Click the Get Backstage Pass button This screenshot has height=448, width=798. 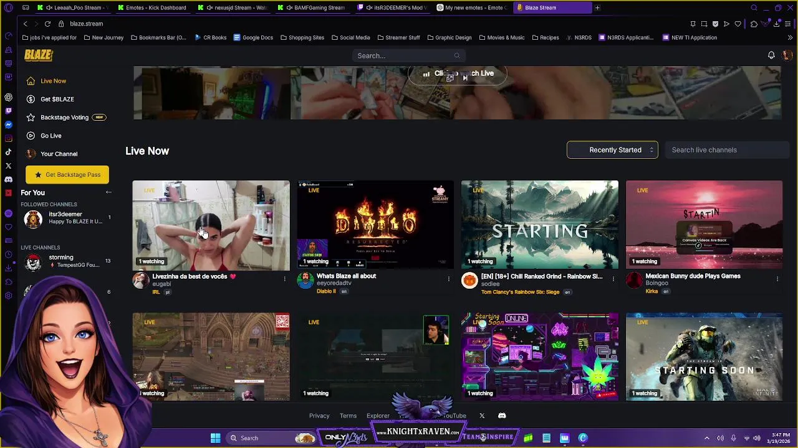click(67, 175)
